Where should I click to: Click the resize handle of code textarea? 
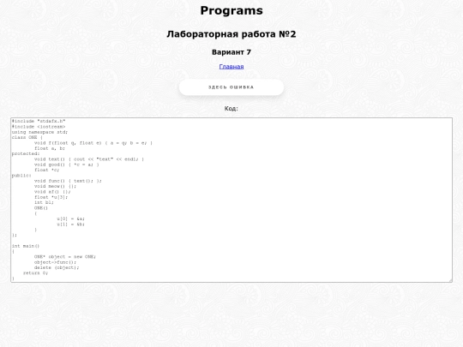coord(450,280)
